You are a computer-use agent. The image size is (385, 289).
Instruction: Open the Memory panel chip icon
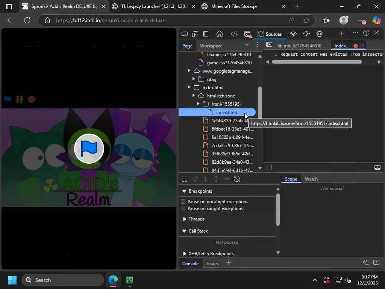pyautogui.click(x=320, y=34)
